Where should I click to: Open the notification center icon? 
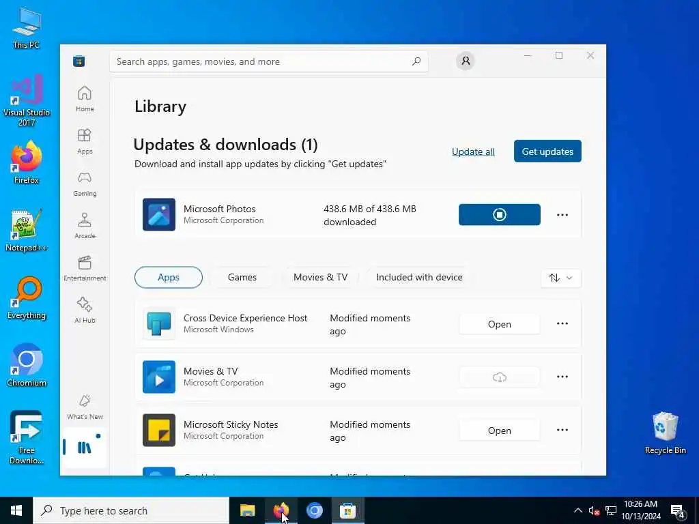pos(678,510)
